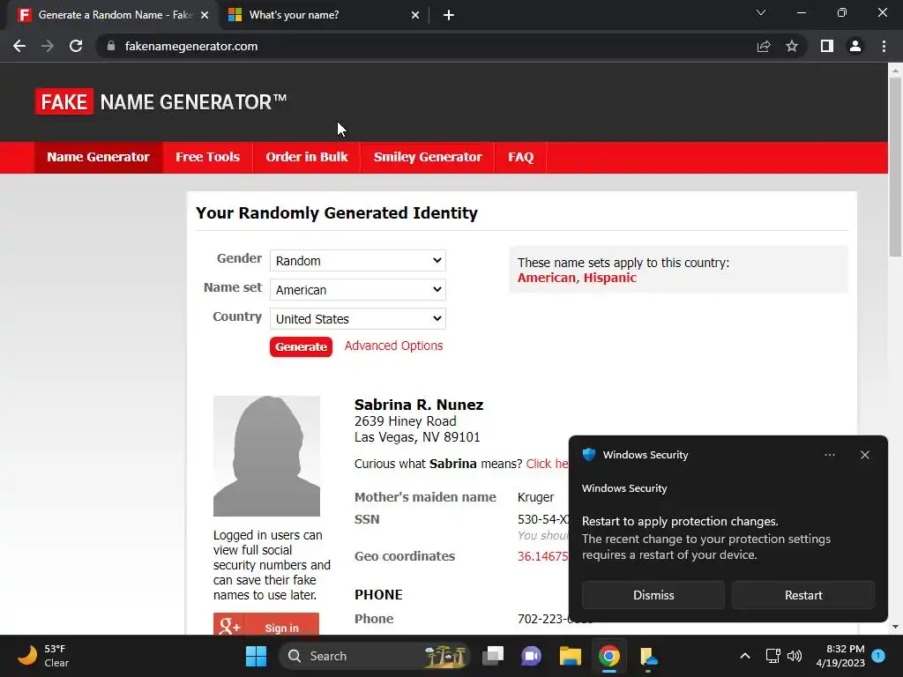Switch to Generate a Random Name tab
The height and width of the screenshot is (677, 903).
(112, 15)
